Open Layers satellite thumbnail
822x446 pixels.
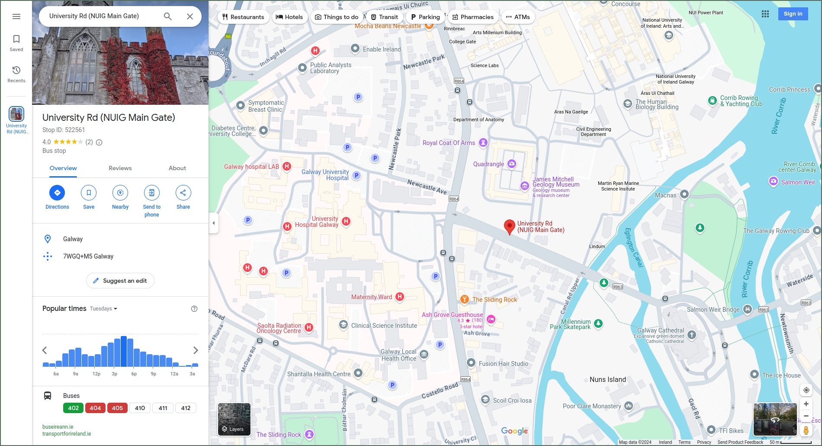click(234, 419)
